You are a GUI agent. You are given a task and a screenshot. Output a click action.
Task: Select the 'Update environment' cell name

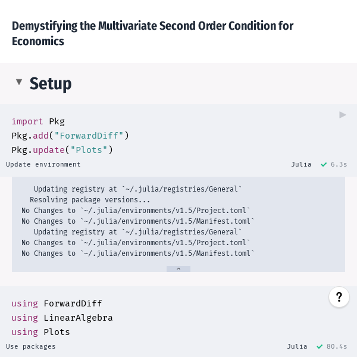43,164
